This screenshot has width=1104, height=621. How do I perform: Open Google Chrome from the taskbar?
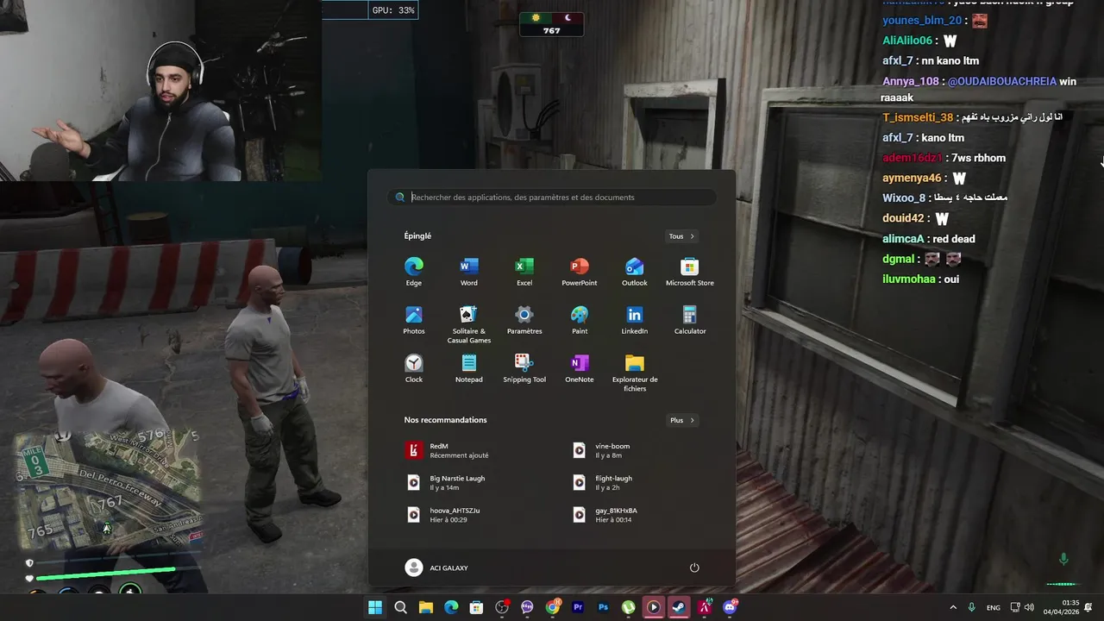point(553,607)
